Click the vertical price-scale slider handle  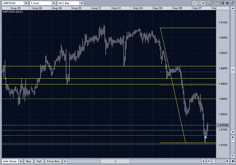coord(233,70)
